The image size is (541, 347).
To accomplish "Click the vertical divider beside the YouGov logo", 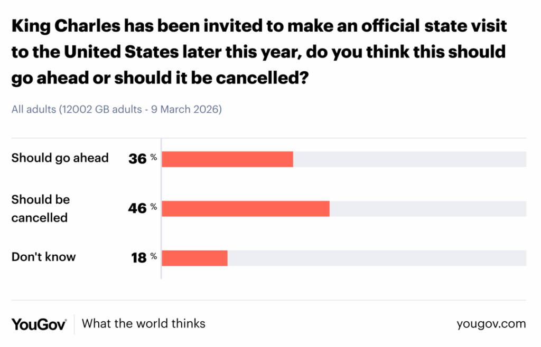I will (74, 324).
